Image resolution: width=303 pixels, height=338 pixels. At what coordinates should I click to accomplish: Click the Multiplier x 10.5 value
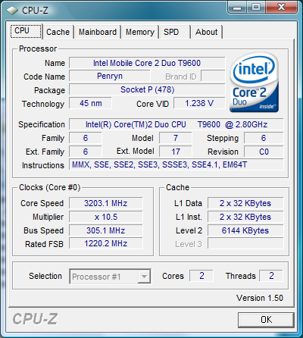[x=106, y=217]
